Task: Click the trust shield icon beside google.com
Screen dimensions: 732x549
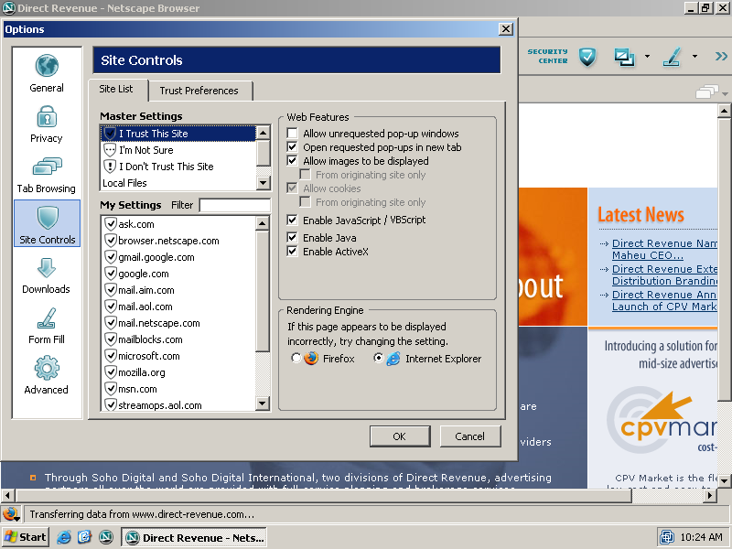Action: pyautogui.click(x=111, y=274)
